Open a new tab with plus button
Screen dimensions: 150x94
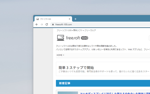coord(75,19)
